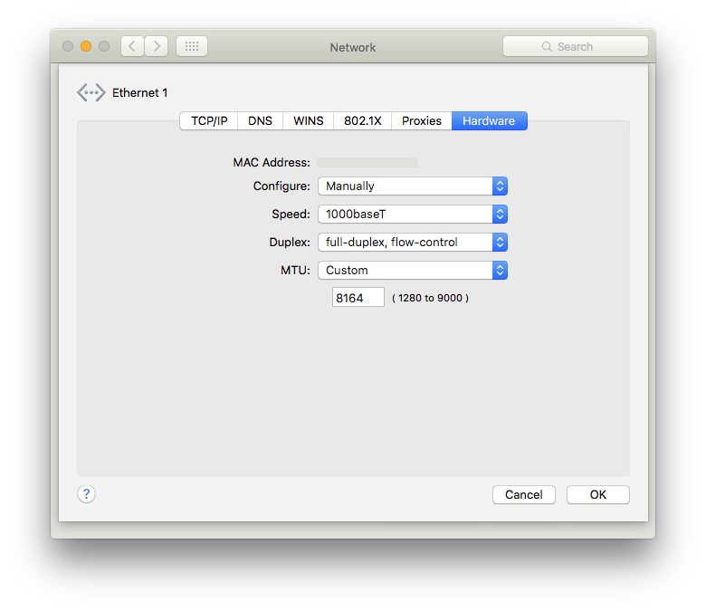Image resolution: width=706 pixels, height=611 pixels.
Task: Click the Cancel button
Action: pos(524,495)
